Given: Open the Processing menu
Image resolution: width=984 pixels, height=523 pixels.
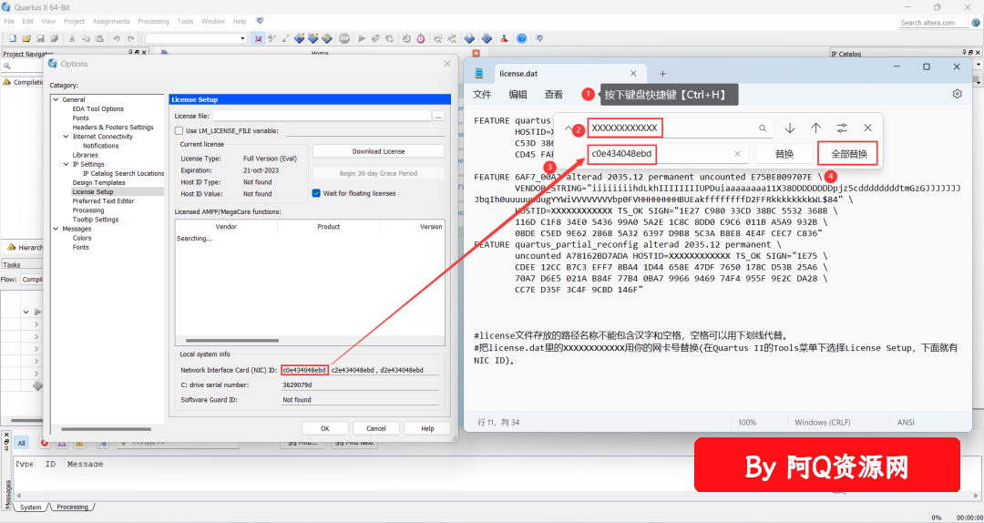Looking at the screenshot, I should [x=153, y=21].
